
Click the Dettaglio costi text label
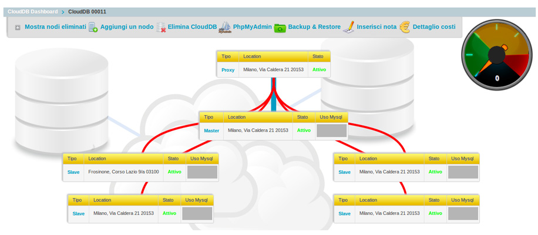pyautogui.click(x=434, y=27)
